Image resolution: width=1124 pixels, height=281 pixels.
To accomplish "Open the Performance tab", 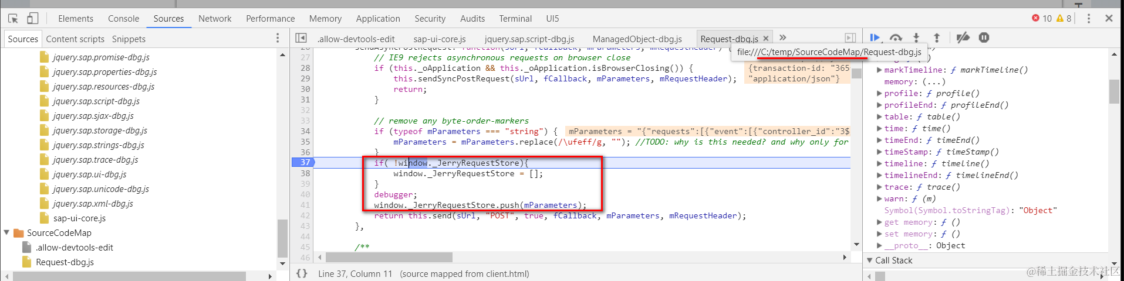I will click(x=271, y=19).
